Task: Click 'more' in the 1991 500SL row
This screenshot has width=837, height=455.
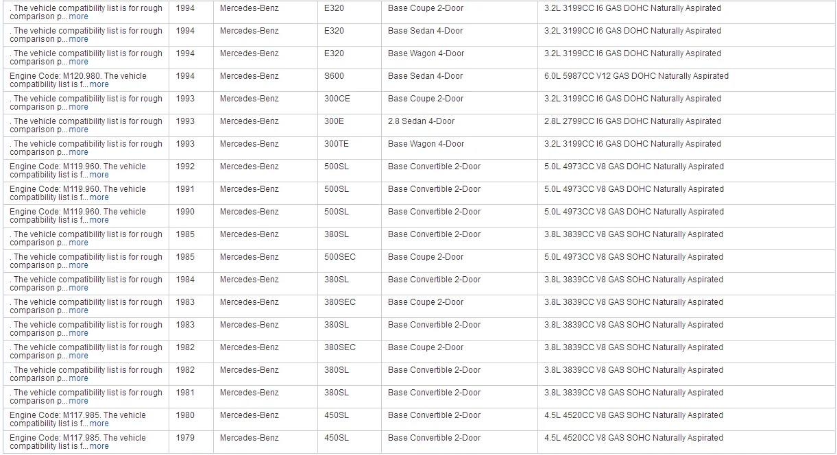Action: point(99,197)
